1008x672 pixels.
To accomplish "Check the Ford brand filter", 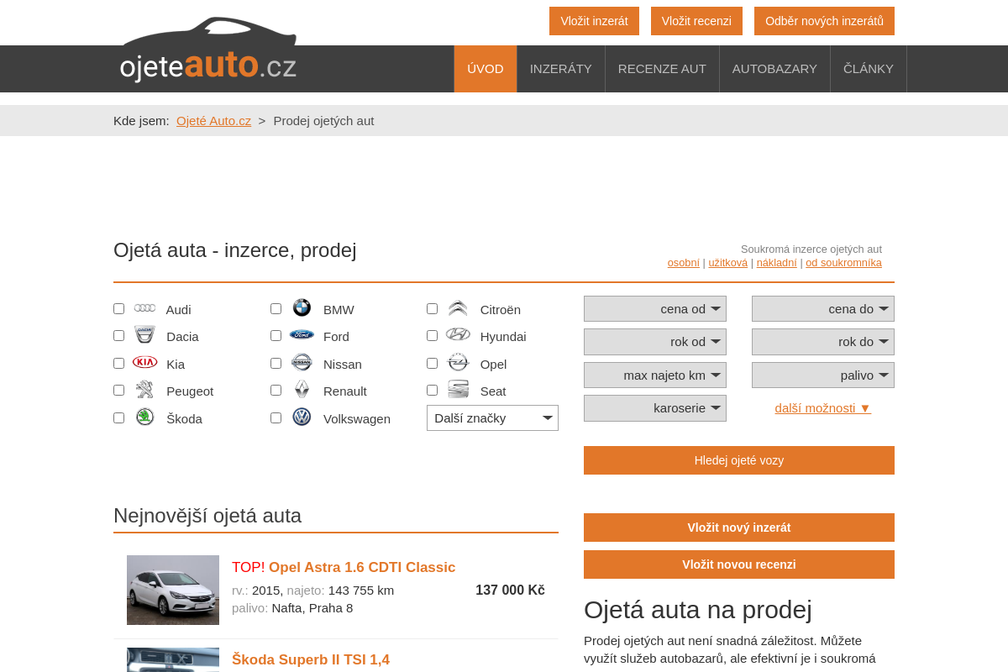I will 276,335.
